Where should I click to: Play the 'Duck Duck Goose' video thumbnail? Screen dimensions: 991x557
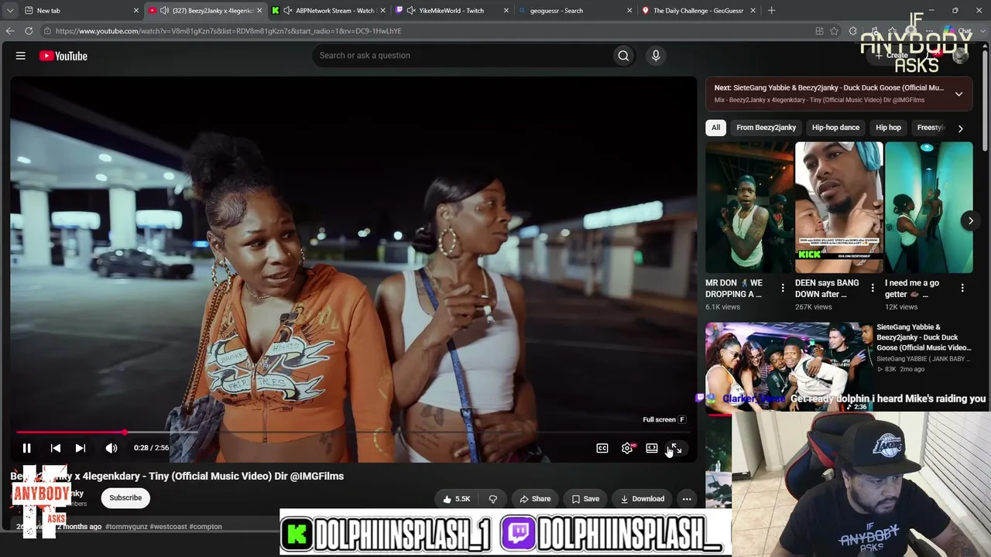tap(788, 367)
